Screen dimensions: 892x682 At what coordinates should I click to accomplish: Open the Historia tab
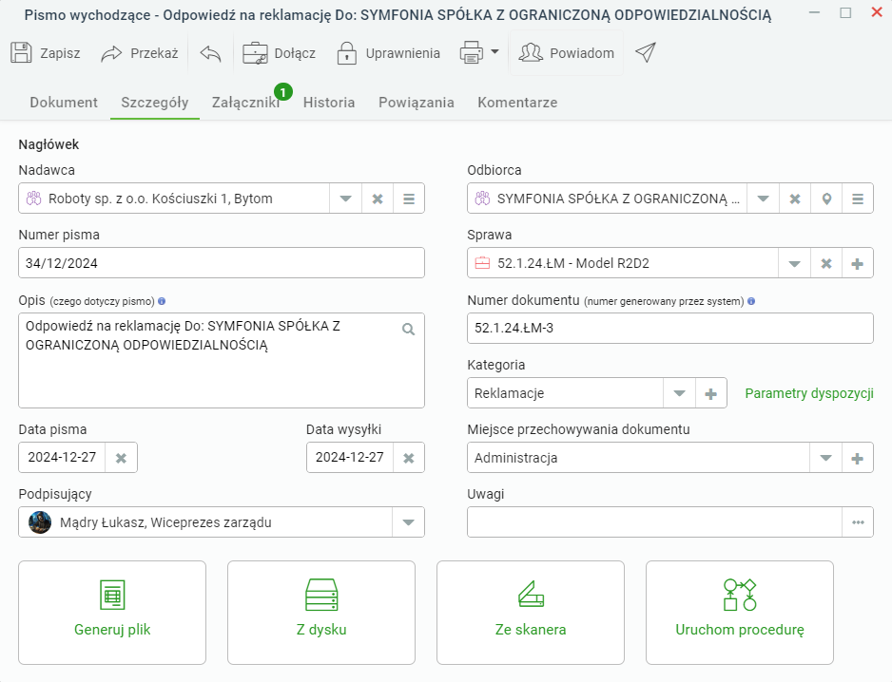(329, 103)
